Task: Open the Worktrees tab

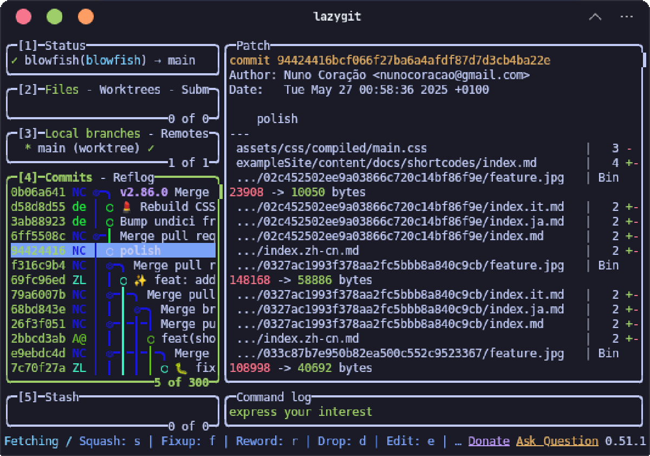Action: tap(130, 90)
